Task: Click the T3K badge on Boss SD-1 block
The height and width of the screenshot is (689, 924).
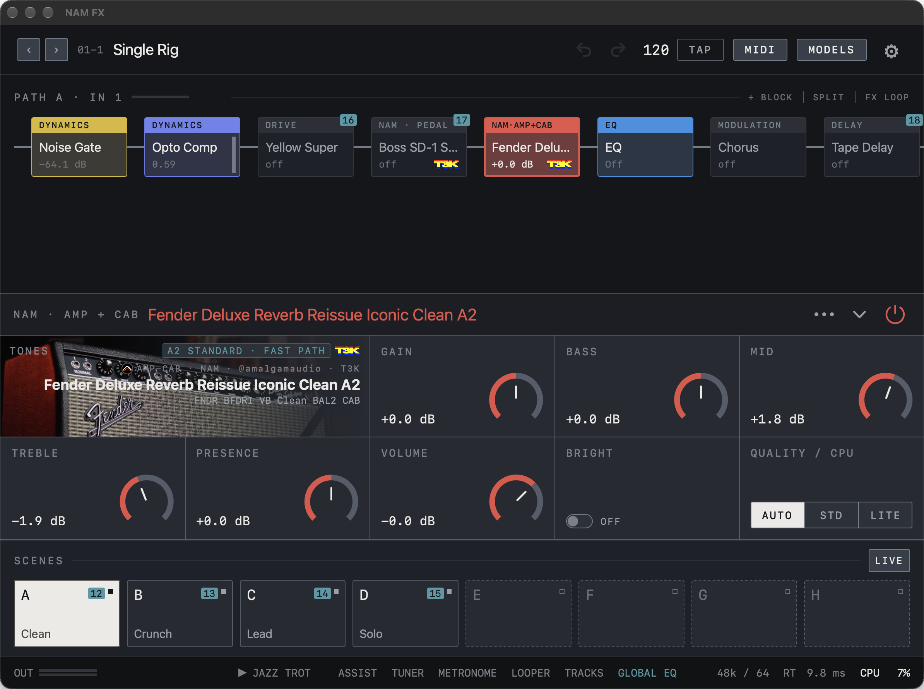Action: (x=446, y=164)
